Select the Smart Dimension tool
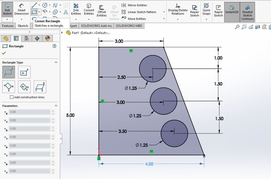This screenshot has width=271, height=179. click(x=22, y=10)
